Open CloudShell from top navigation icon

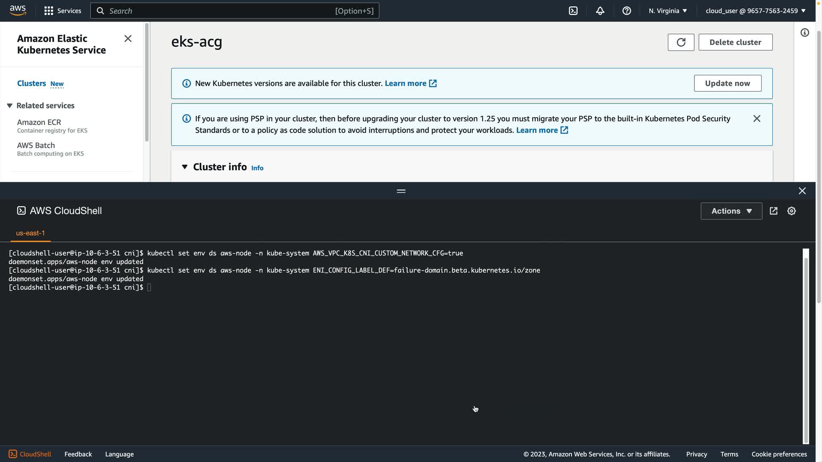point(573,11)
